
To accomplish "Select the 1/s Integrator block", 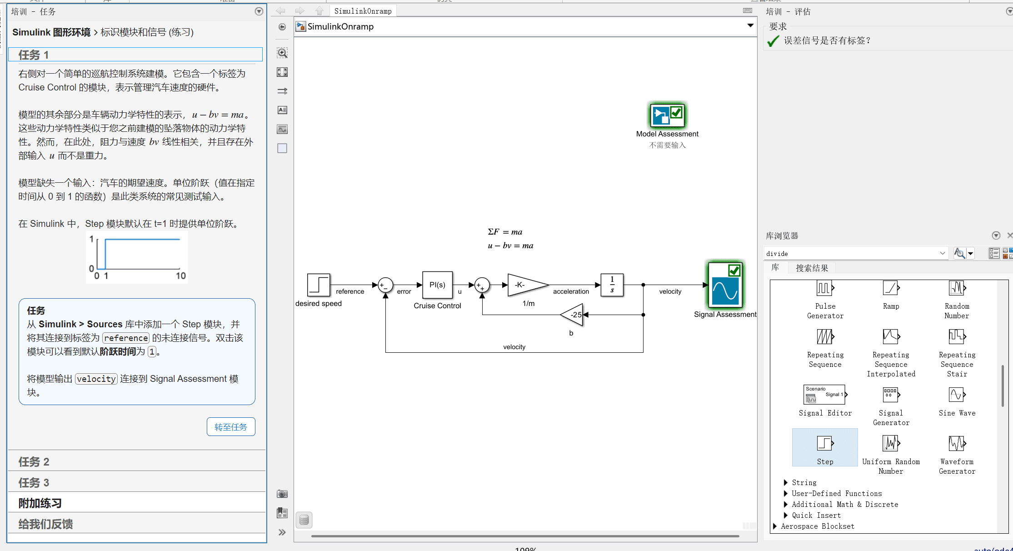I will point(612,285).
